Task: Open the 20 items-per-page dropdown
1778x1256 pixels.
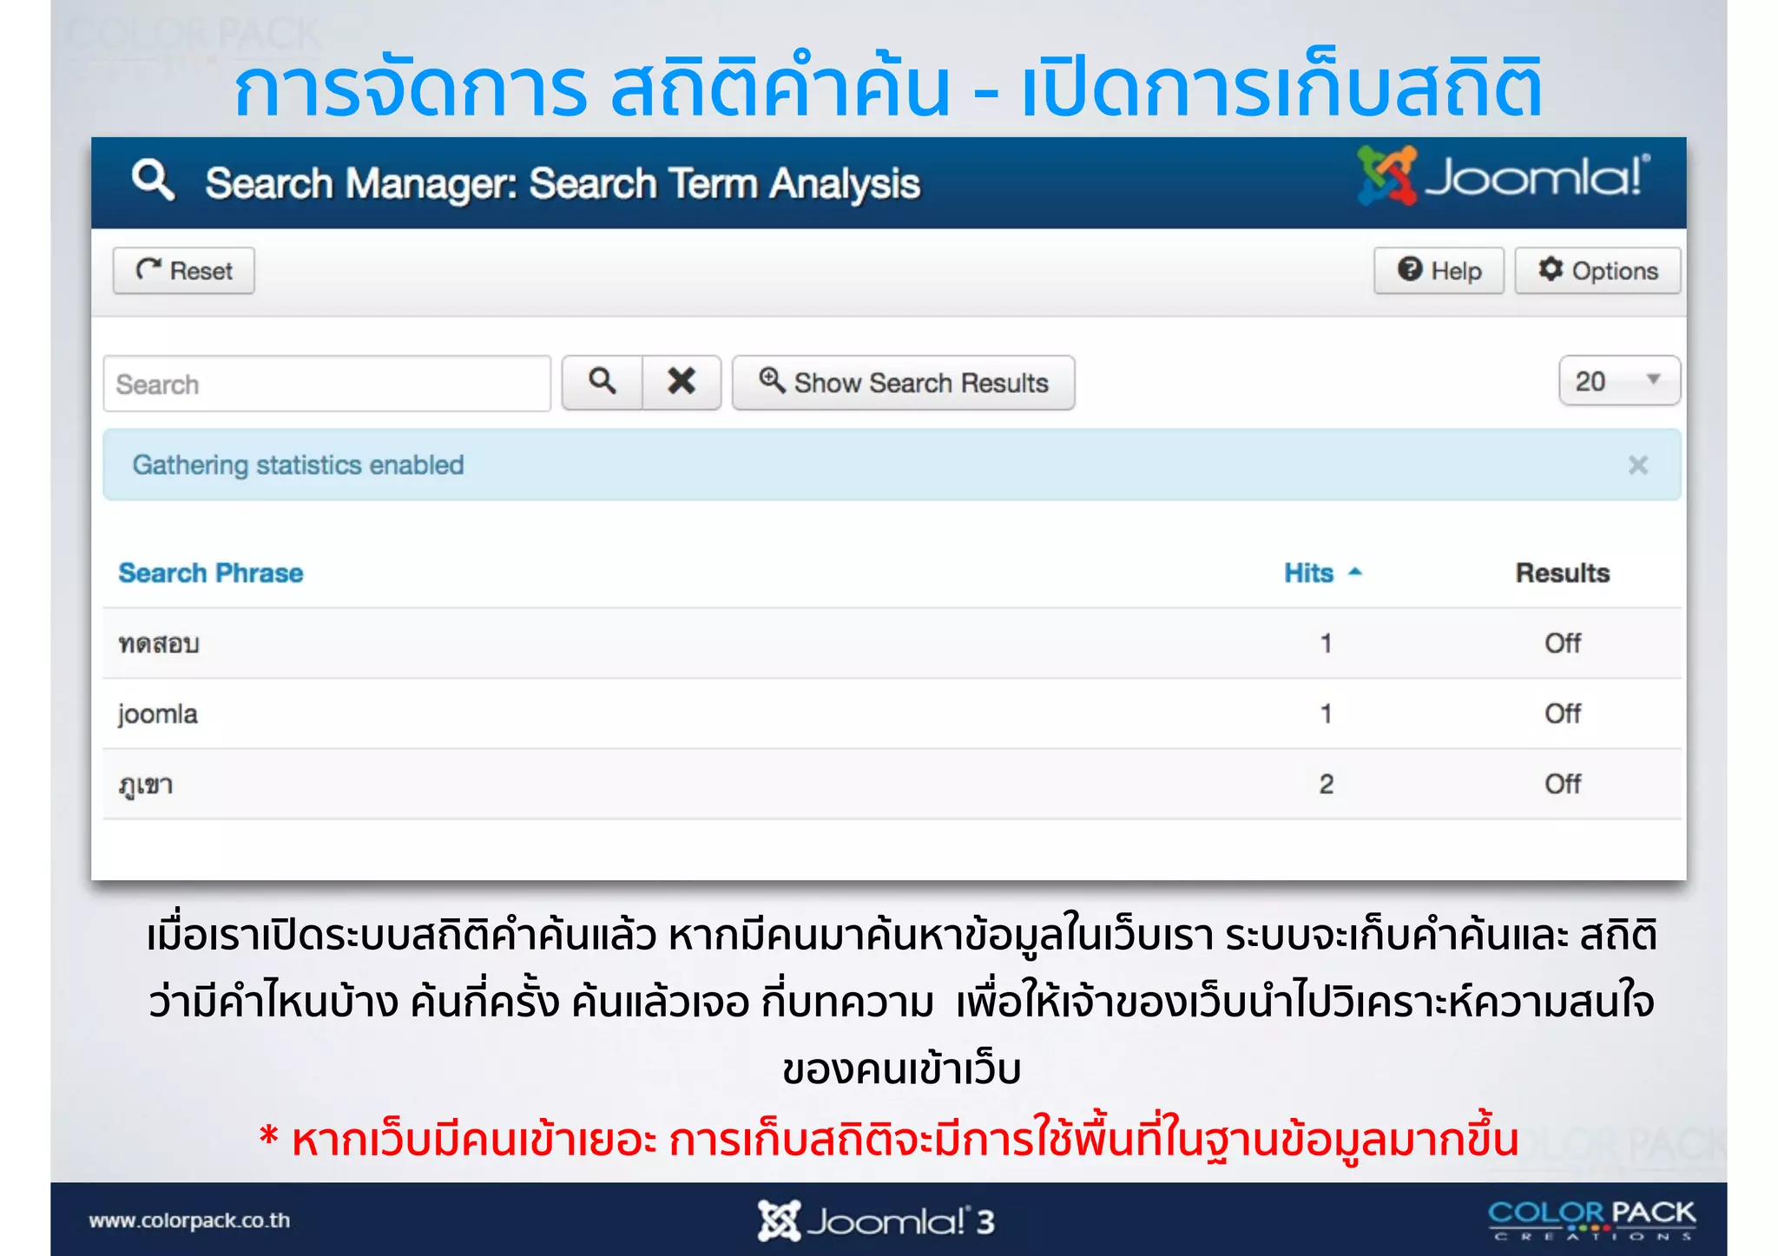Action: pos(1619,381)
